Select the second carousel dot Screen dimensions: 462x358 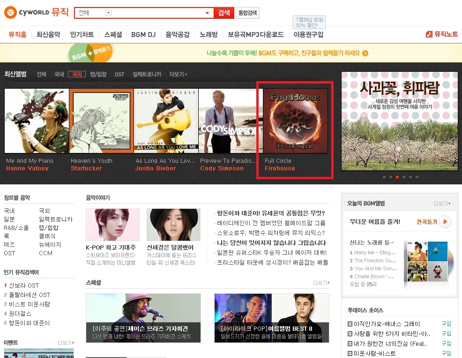[391, 177]
